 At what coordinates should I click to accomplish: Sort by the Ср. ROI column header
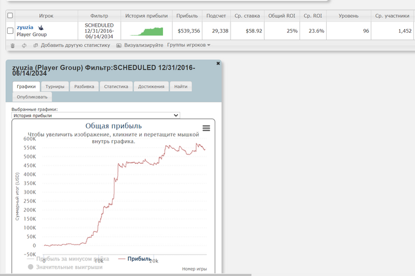pyautogui.click(x=313, y=16)
